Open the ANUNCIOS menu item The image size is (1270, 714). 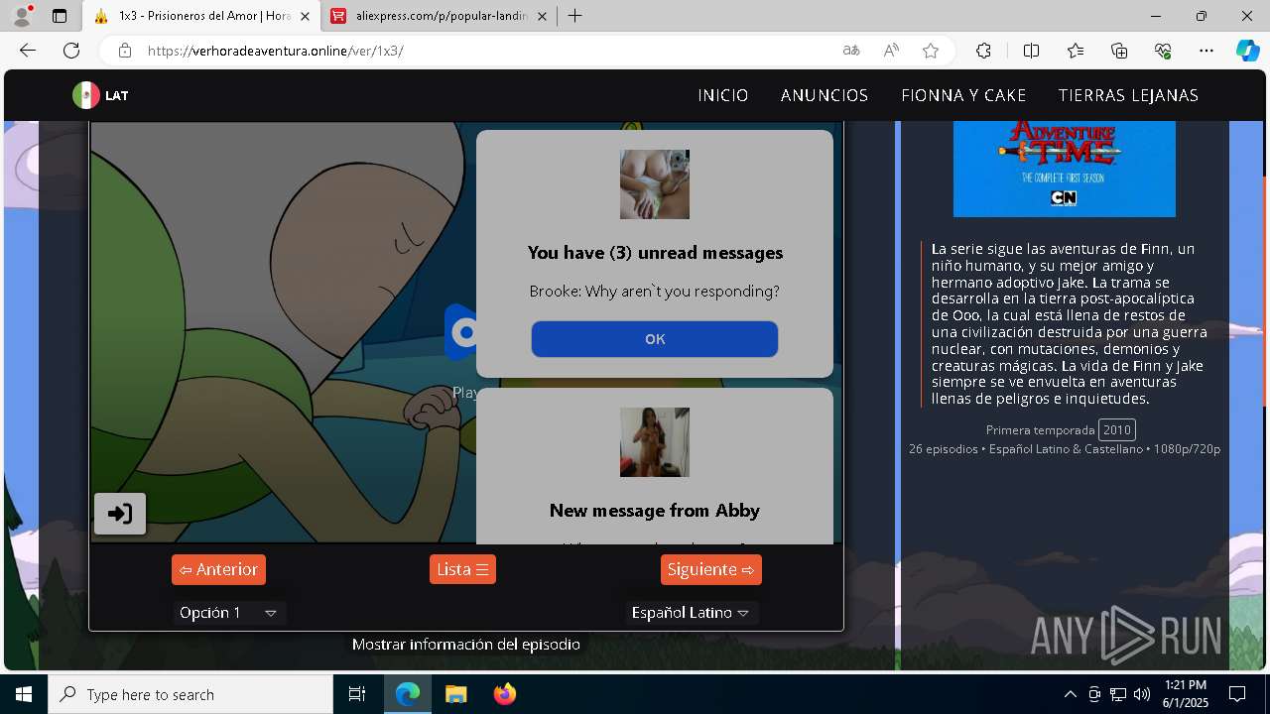click(x=825, y=95)
